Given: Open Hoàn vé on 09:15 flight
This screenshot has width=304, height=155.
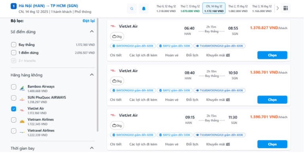Looking at the screenshot, I should (171, 144).
